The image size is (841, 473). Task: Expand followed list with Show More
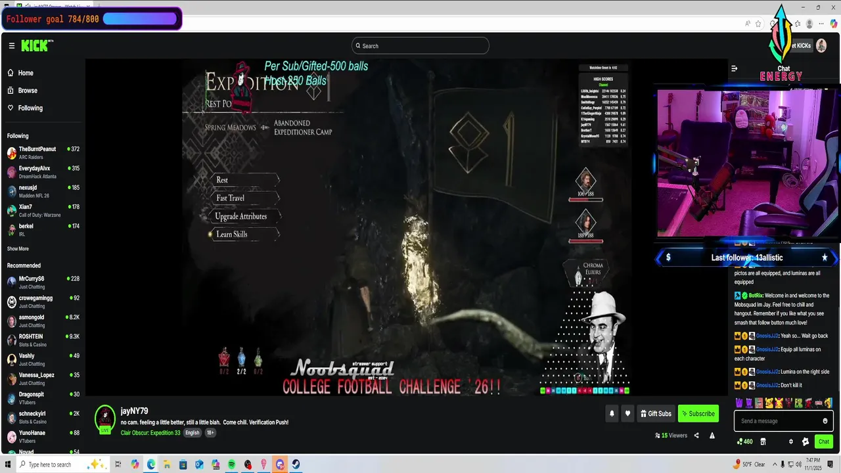18,249
